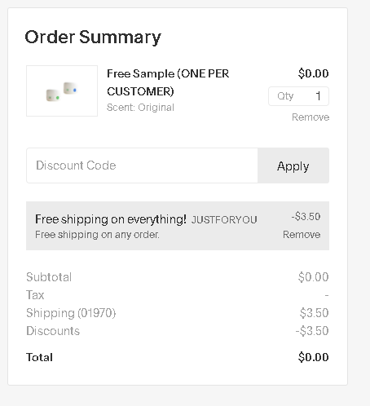Remove the JUSTFORYOU free shipping discount

(302, 235)
